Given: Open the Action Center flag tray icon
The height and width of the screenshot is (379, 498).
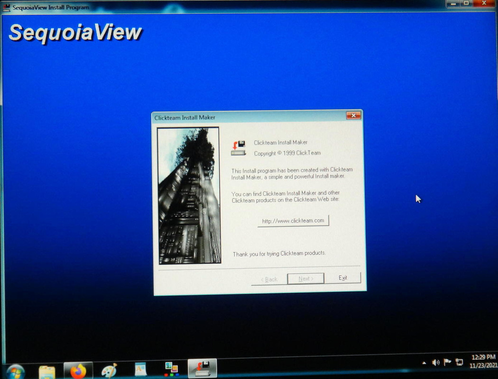Looking at the screenshot, I should pos(447,361).
